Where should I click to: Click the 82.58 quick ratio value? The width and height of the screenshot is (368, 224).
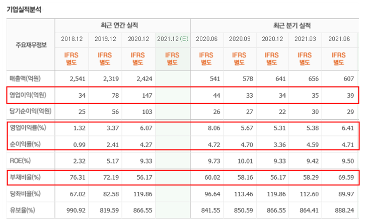[111, 194]
